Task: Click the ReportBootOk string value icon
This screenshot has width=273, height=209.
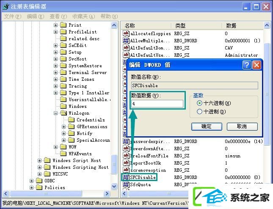Action: point(126,163)
